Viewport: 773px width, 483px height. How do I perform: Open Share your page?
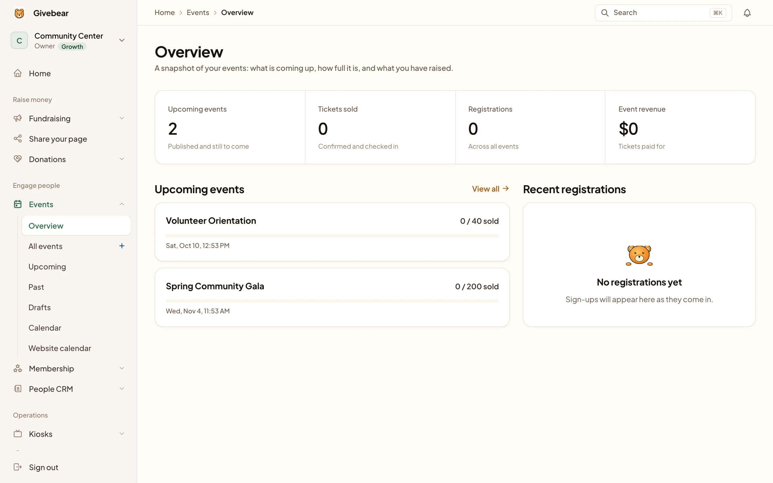[x=69, y=139]
